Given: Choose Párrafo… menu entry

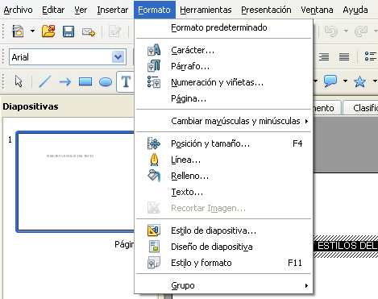Looking at the screenshot, I should click(223, 66).
